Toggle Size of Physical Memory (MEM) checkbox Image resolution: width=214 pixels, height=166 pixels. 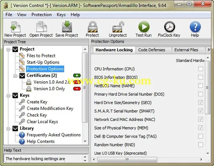click(x=201, y=128)
